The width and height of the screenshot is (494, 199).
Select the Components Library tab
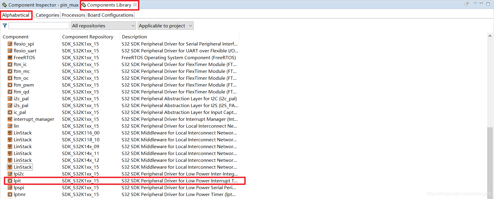click(109, 5)
